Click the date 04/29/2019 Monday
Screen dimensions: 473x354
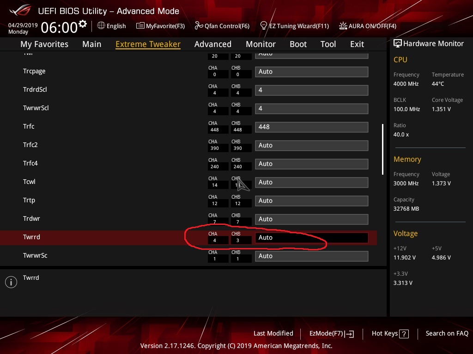point(23,28)
